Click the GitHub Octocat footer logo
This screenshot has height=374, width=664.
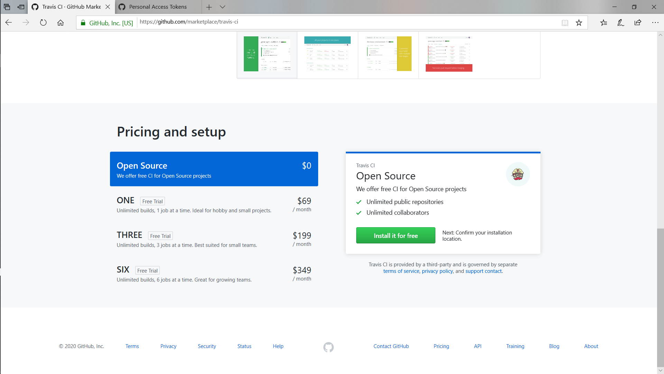328,347
